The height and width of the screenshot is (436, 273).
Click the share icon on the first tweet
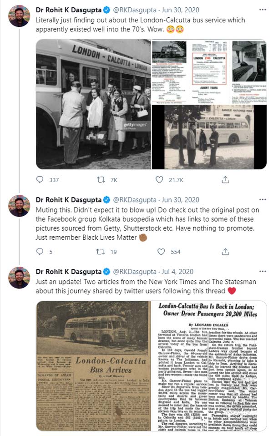click(x=225, y=180)
